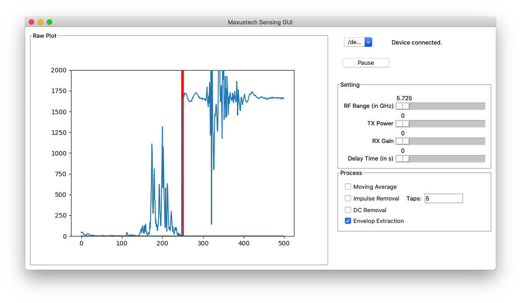The image size is (521, 303).
Task: Enable the Impulse Removal checkbox
Action: 348,198
